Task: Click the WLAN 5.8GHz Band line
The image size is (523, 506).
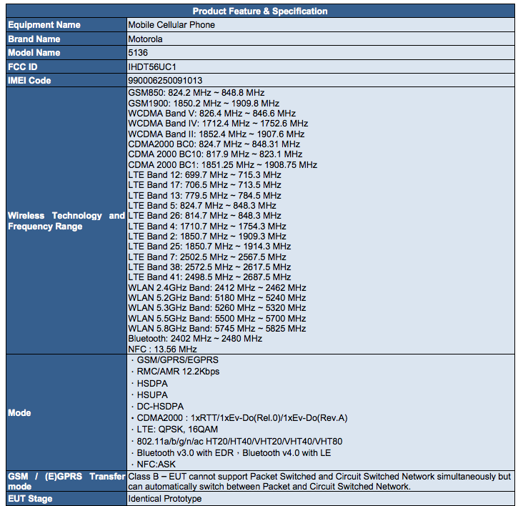Action: point(216,329)
